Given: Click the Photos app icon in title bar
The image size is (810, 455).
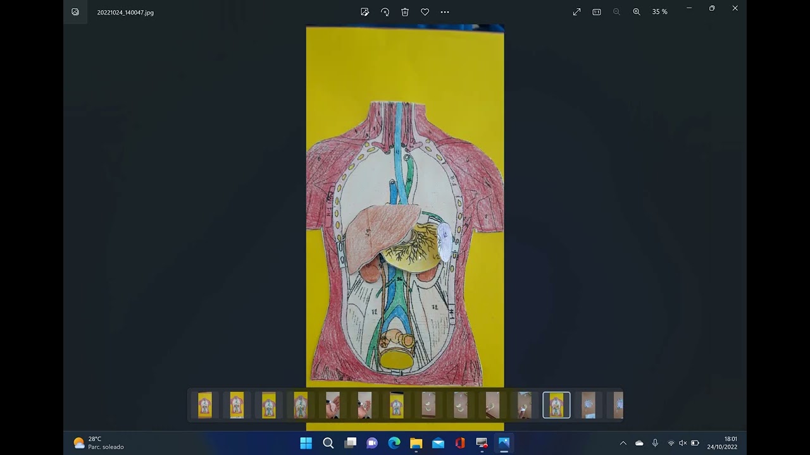Looking at the screenshot, I should (x=75, y=12).
